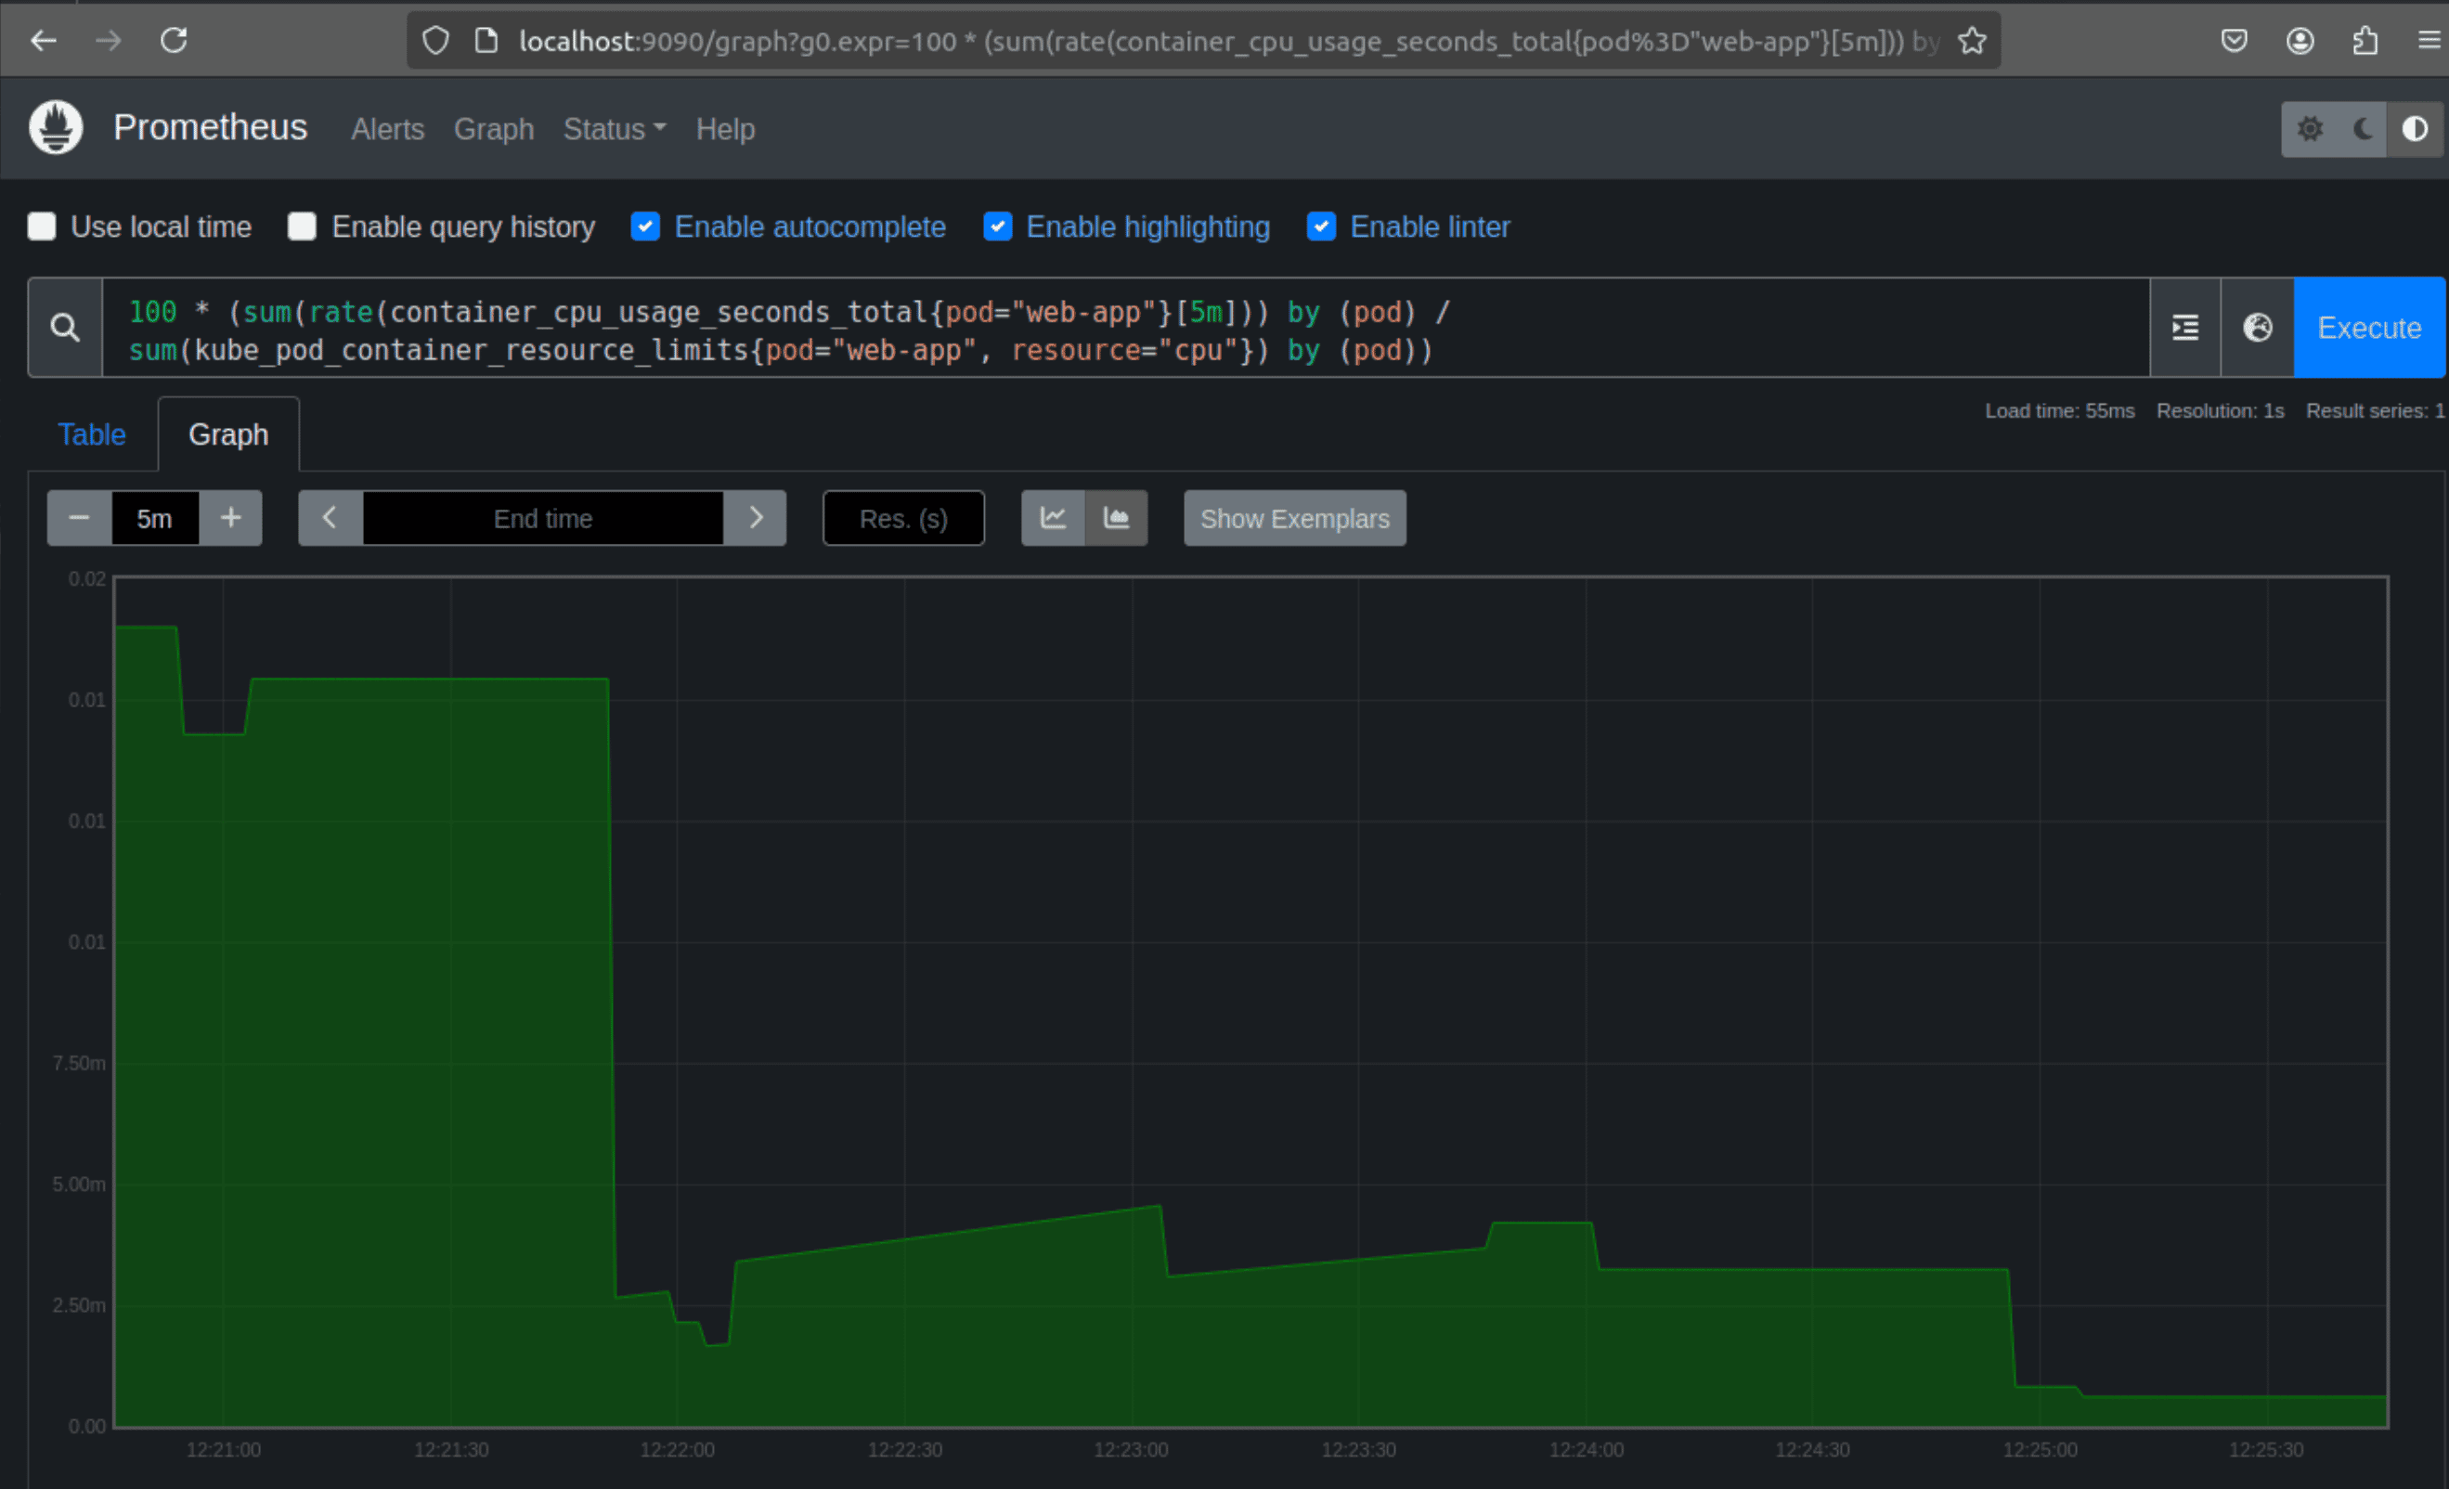Open the Help page

[x=726, y=129]
